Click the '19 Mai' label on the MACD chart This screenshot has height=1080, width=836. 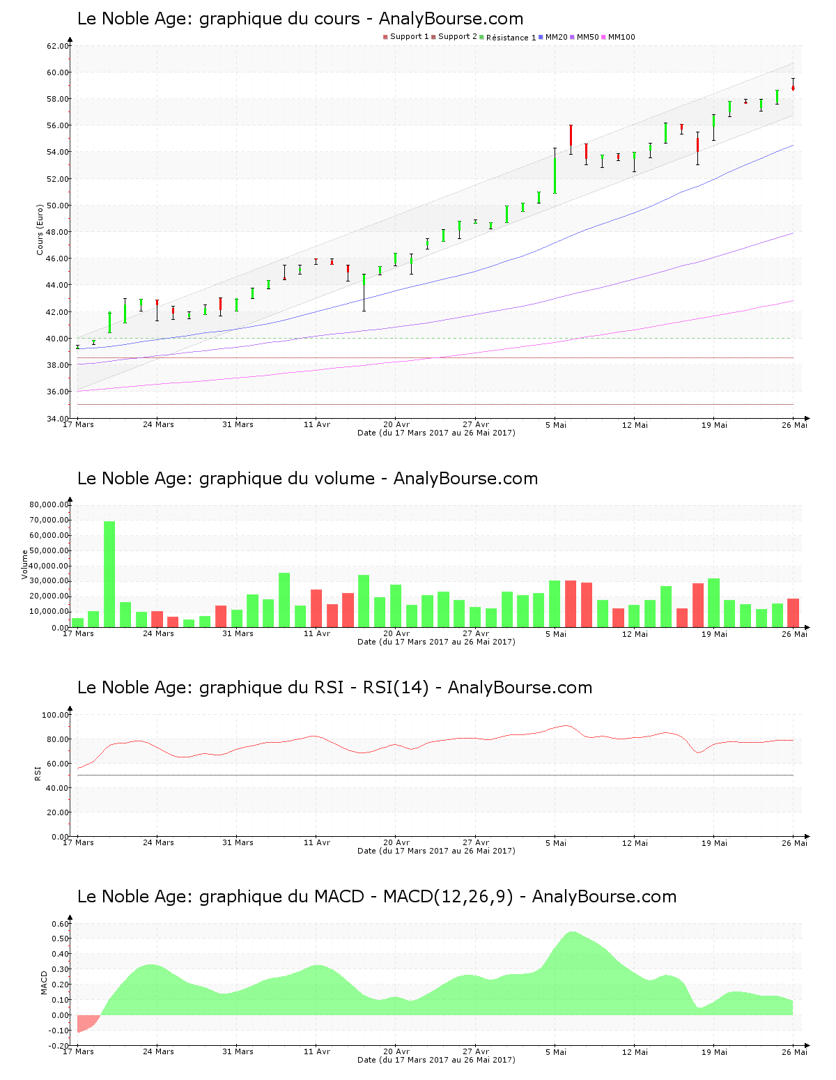click(x=714, y=1051)
